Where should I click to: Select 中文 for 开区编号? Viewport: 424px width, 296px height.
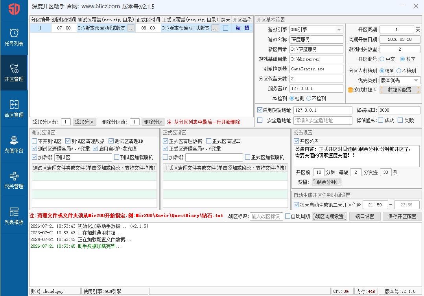[382, 59]
